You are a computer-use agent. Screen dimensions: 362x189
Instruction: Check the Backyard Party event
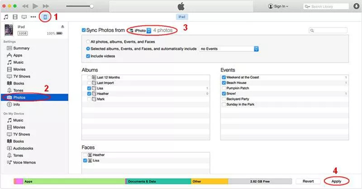224,99
